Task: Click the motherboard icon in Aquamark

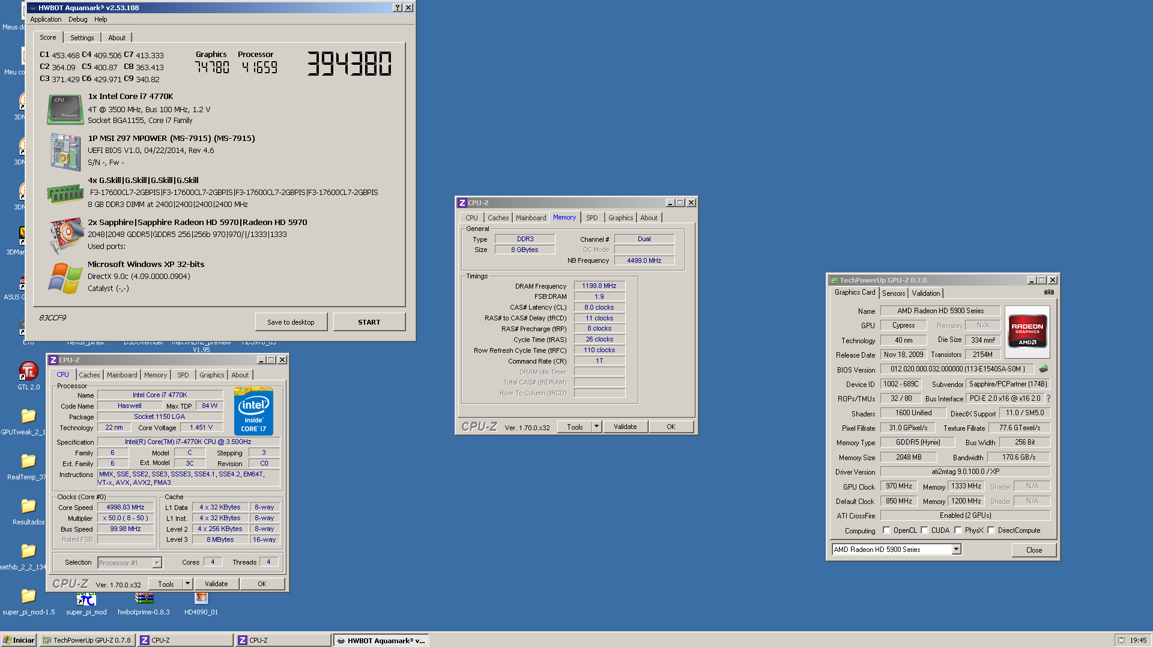Action: pyautogui.click(x=65, y=152)
